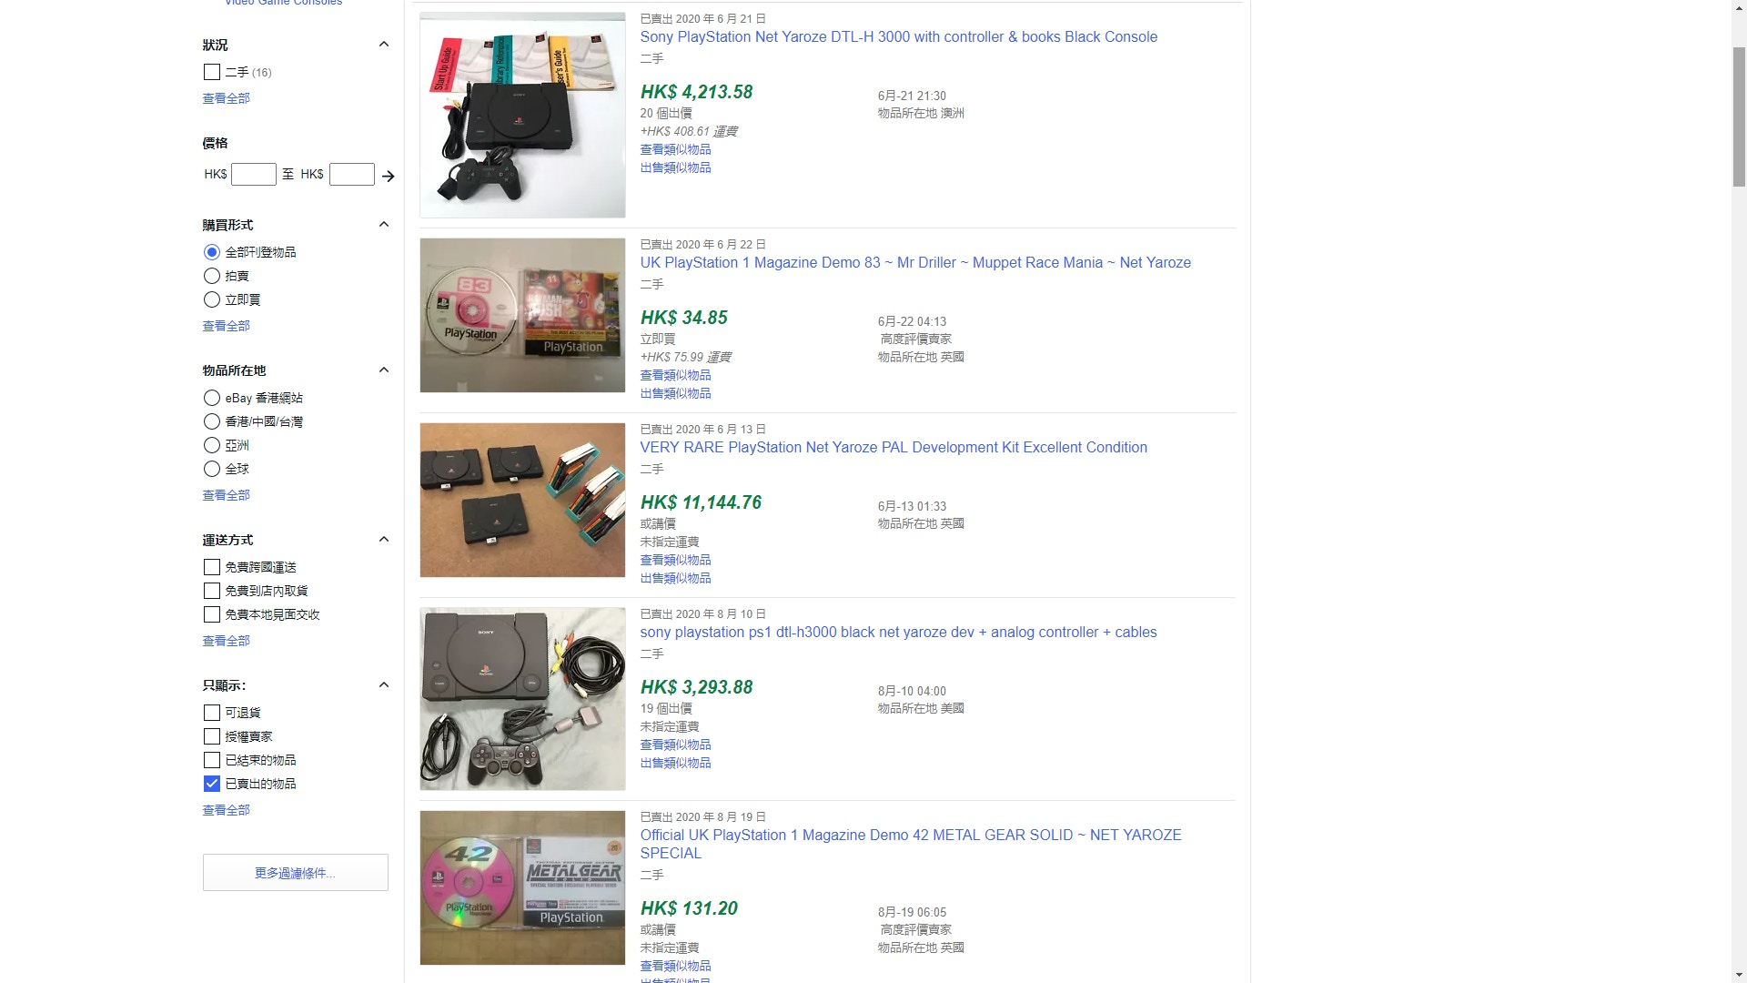The image size is (1747, 983).
Task: Choose 全球 item location radio
Action: [x=212, y=469]
